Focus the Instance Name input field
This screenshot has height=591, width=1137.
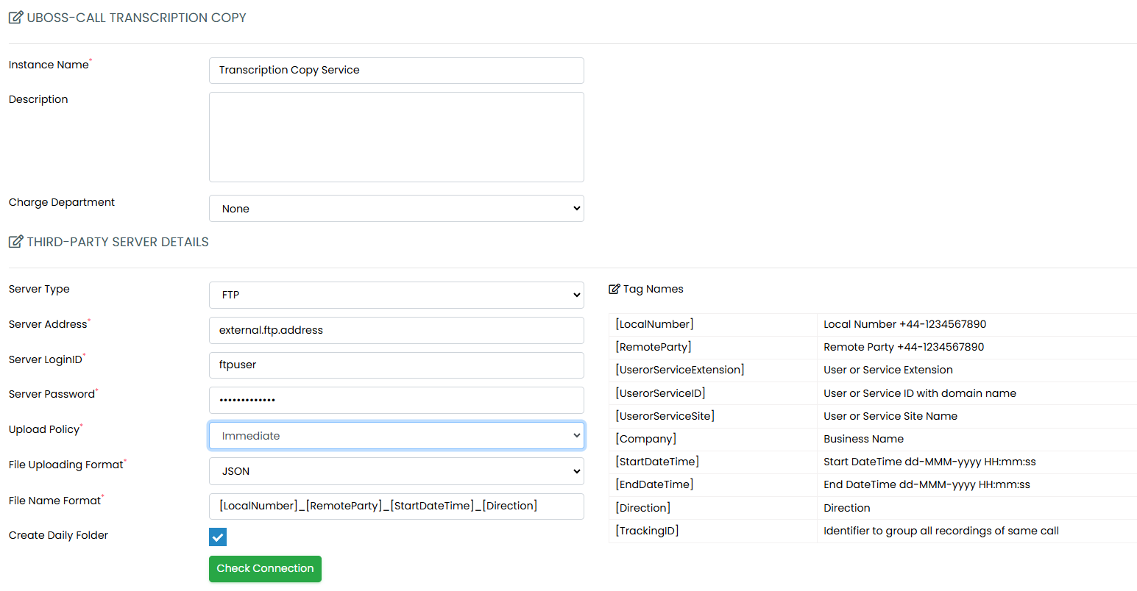click(x=397, y=71)
